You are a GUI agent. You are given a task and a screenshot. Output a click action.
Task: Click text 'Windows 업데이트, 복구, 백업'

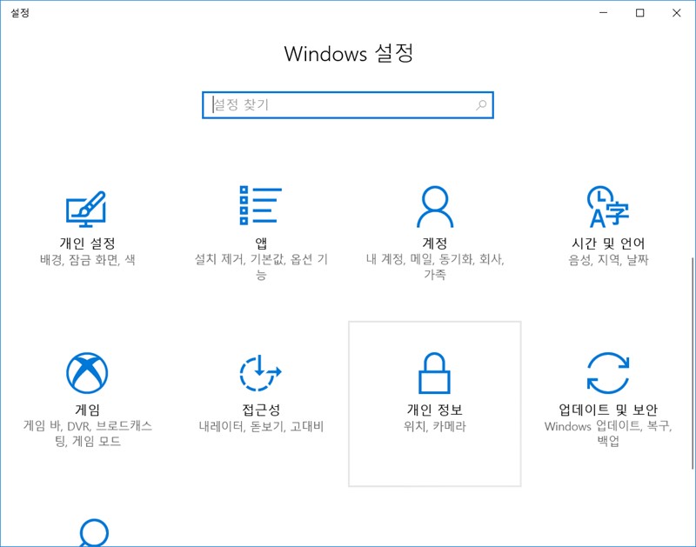tap(608, 433)
